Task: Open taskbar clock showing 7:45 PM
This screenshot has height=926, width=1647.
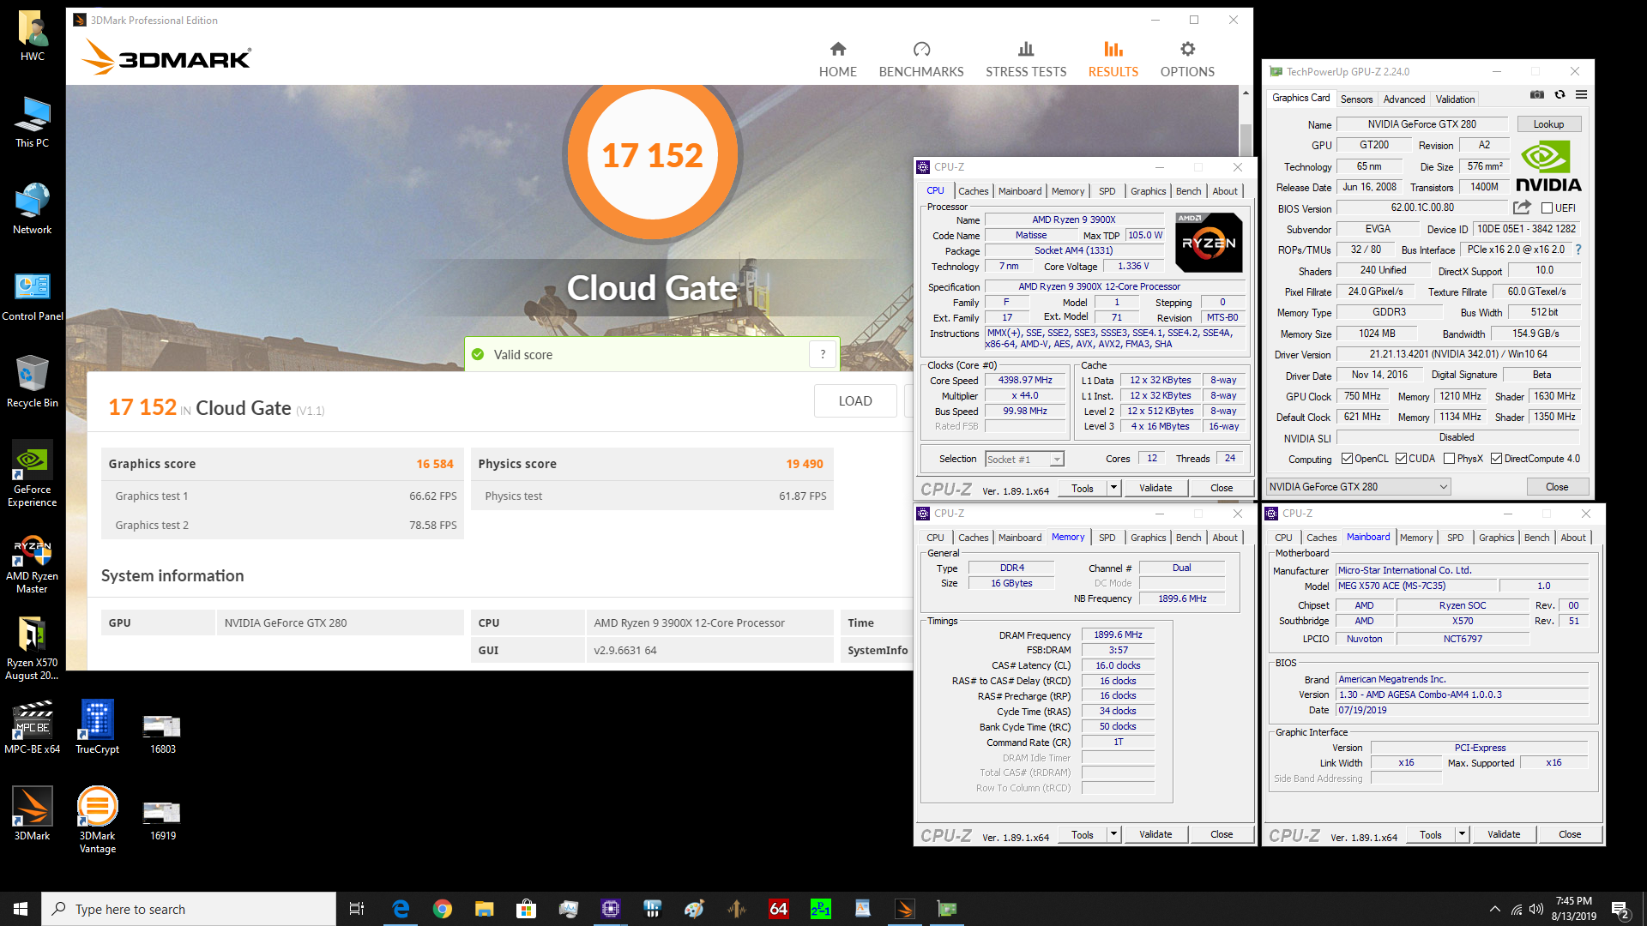Action: (1573, 909)
